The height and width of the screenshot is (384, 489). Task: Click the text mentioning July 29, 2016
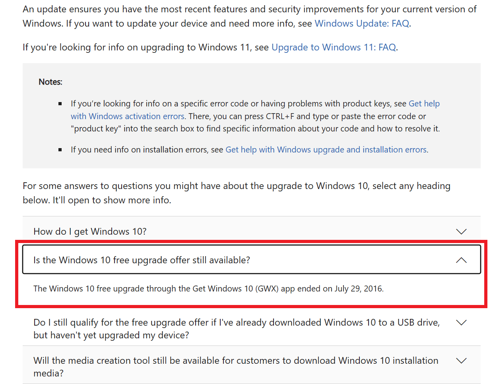(x=208, y=289)
